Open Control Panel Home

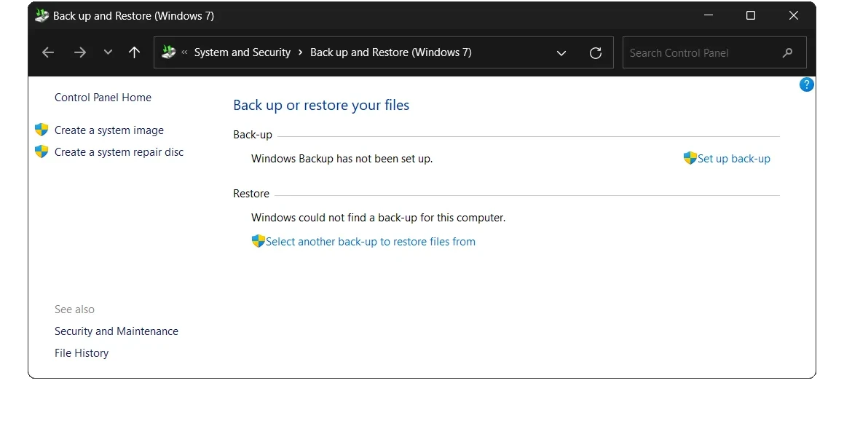click(103, 98)
